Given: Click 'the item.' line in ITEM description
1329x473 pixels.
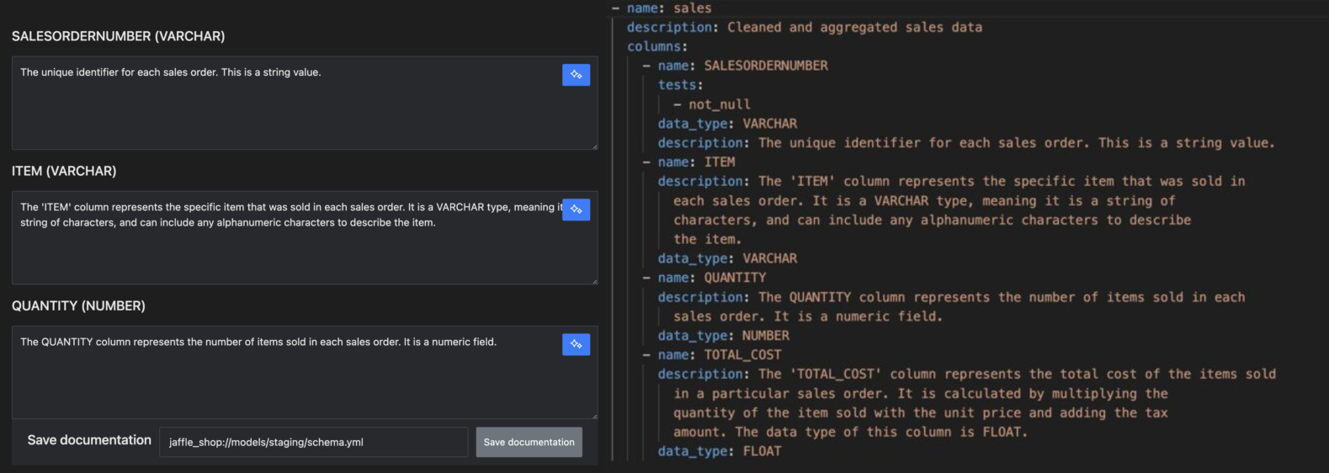Looking at the screenshot, I should coord(707,239).
